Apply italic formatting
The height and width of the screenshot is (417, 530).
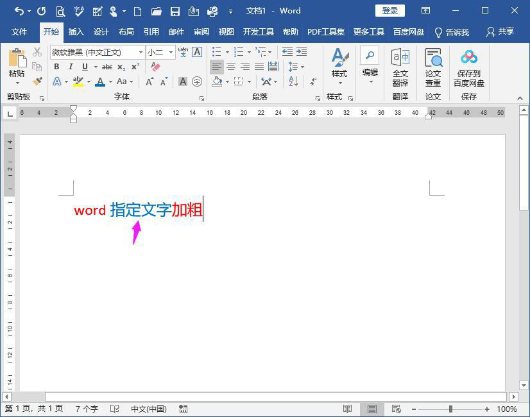pyautogui.click(x=71, y=66)
